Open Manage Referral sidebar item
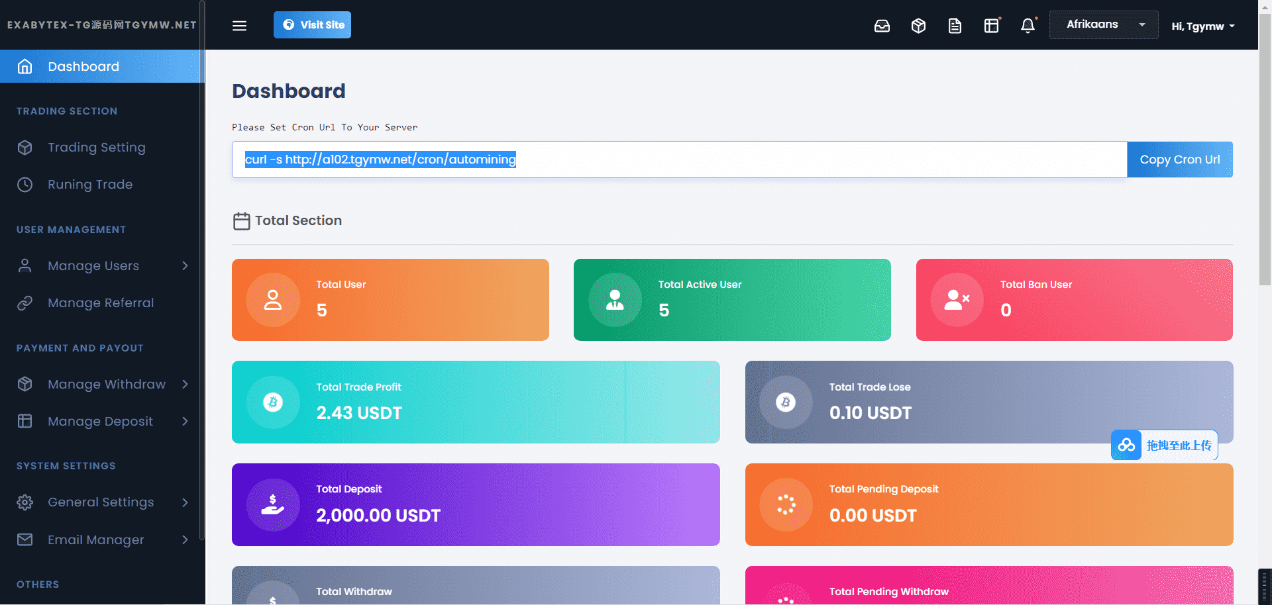This screenshot has width=1272, height=605. tap(101, 302)
